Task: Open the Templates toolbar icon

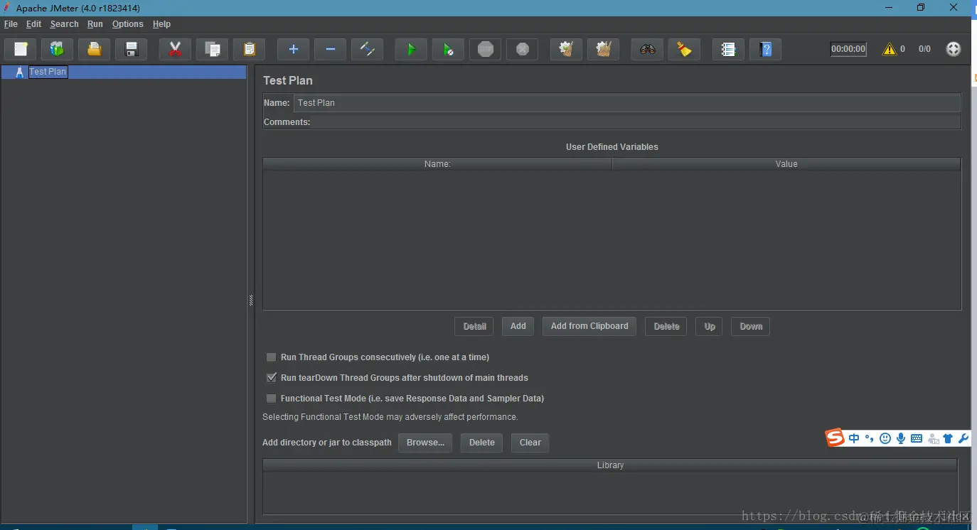Action: (x=58, y=49)
